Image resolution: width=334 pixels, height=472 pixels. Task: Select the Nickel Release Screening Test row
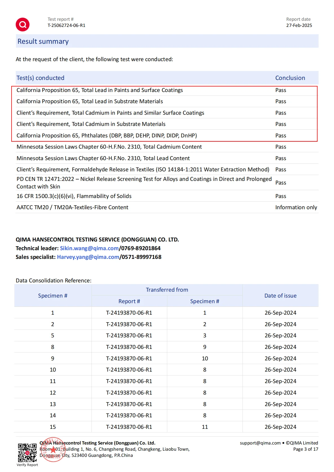[144, 183]
